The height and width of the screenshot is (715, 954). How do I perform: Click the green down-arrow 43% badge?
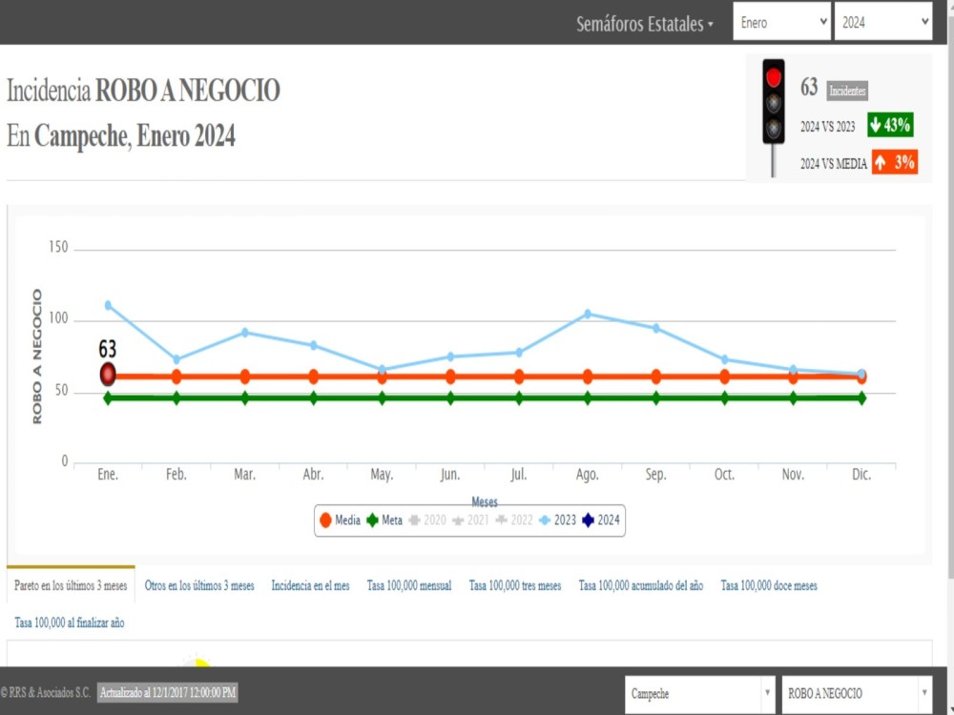tap(890, 125)
